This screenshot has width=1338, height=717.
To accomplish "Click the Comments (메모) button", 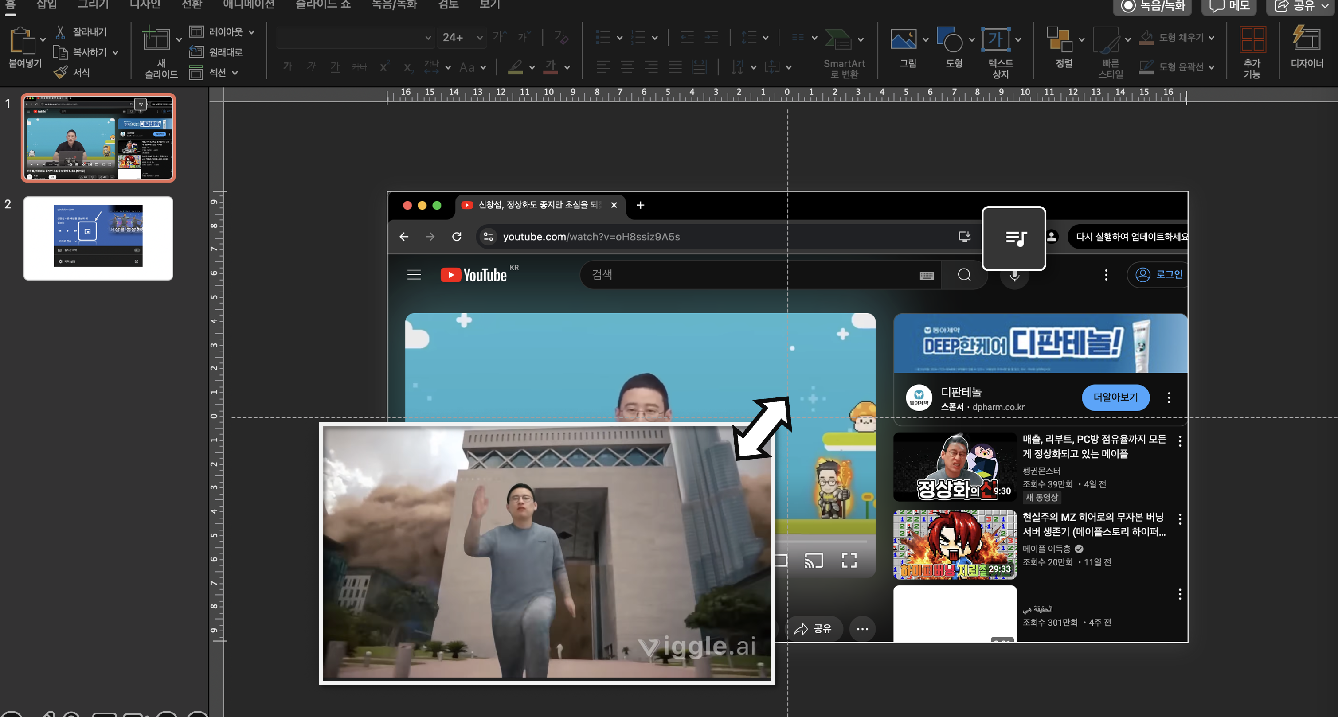I will 1228,6.
